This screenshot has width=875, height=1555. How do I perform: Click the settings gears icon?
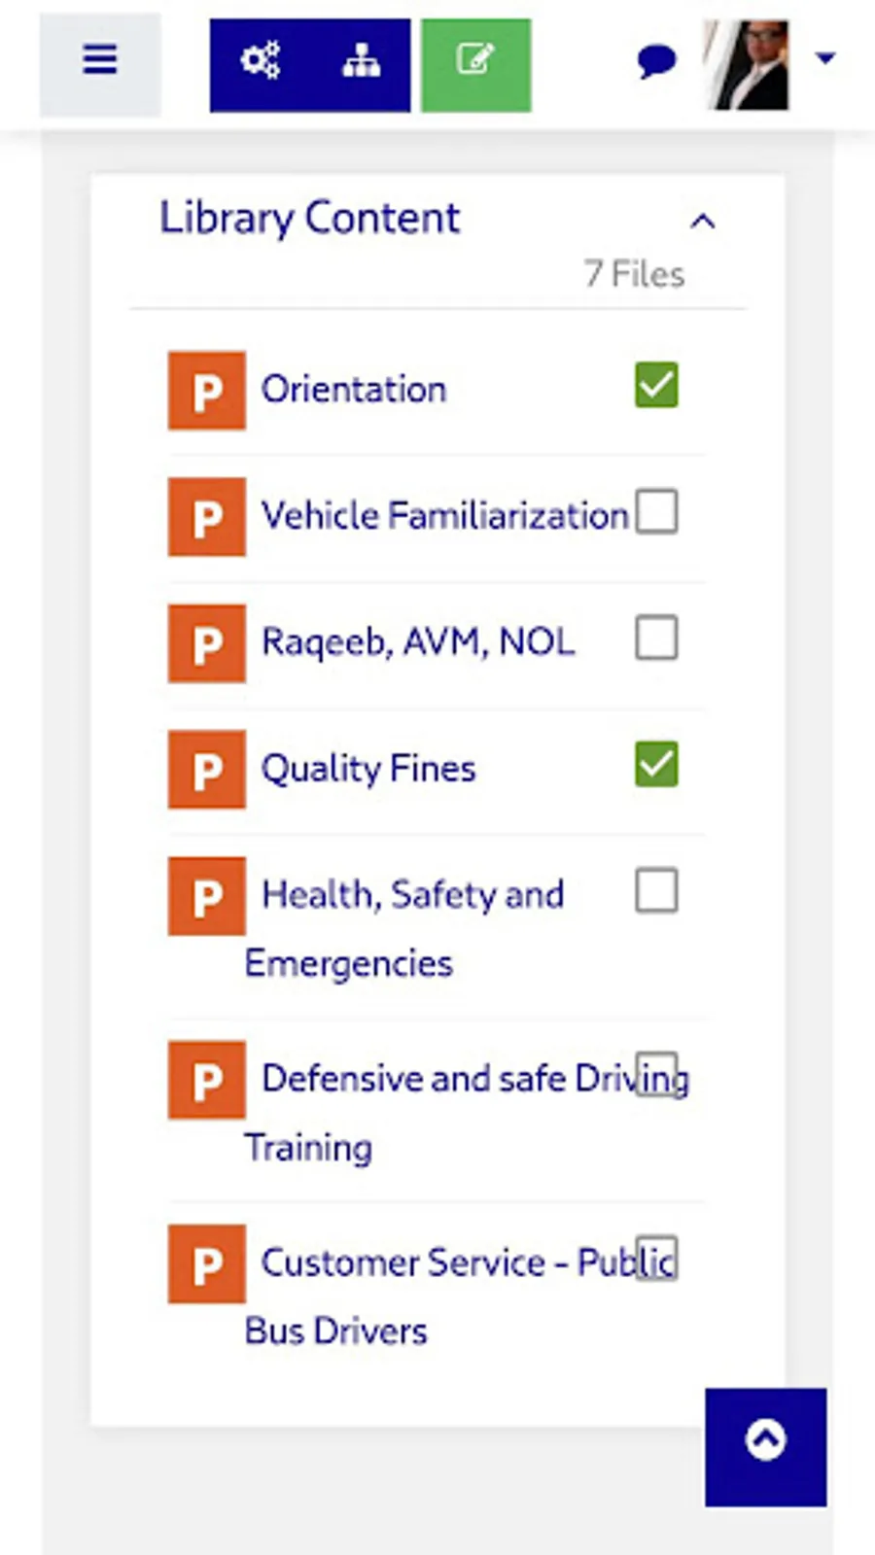tap(261, 62)
